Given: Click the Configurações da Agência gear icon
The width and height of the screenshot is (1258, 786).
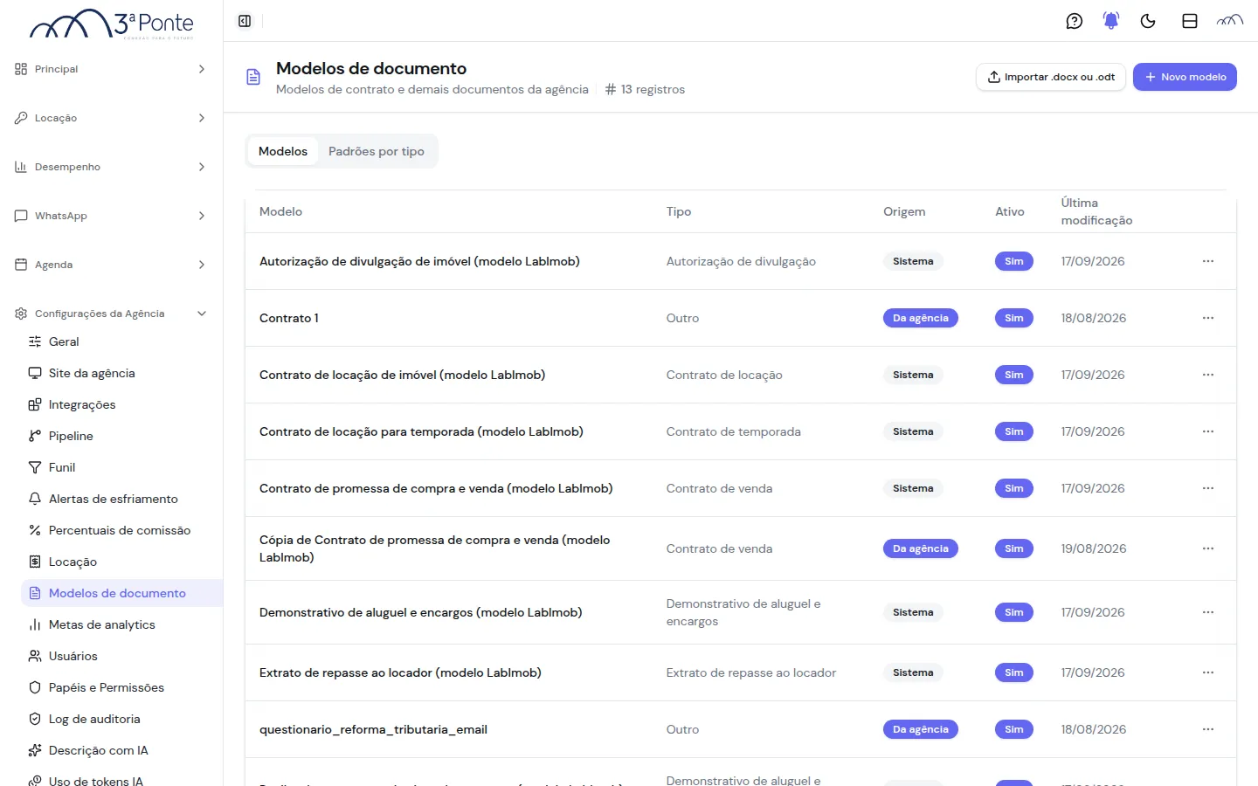Looking at the screenshot, I should click(x=21, y=314).
